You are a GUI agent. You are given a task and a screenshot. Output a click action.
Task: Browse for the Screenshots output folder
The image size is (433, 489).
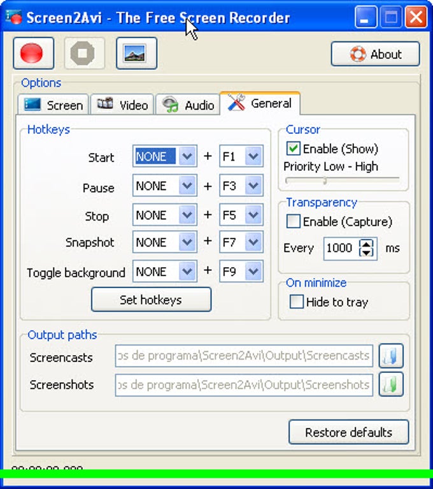pyautogui.click(x=391, y=384)
